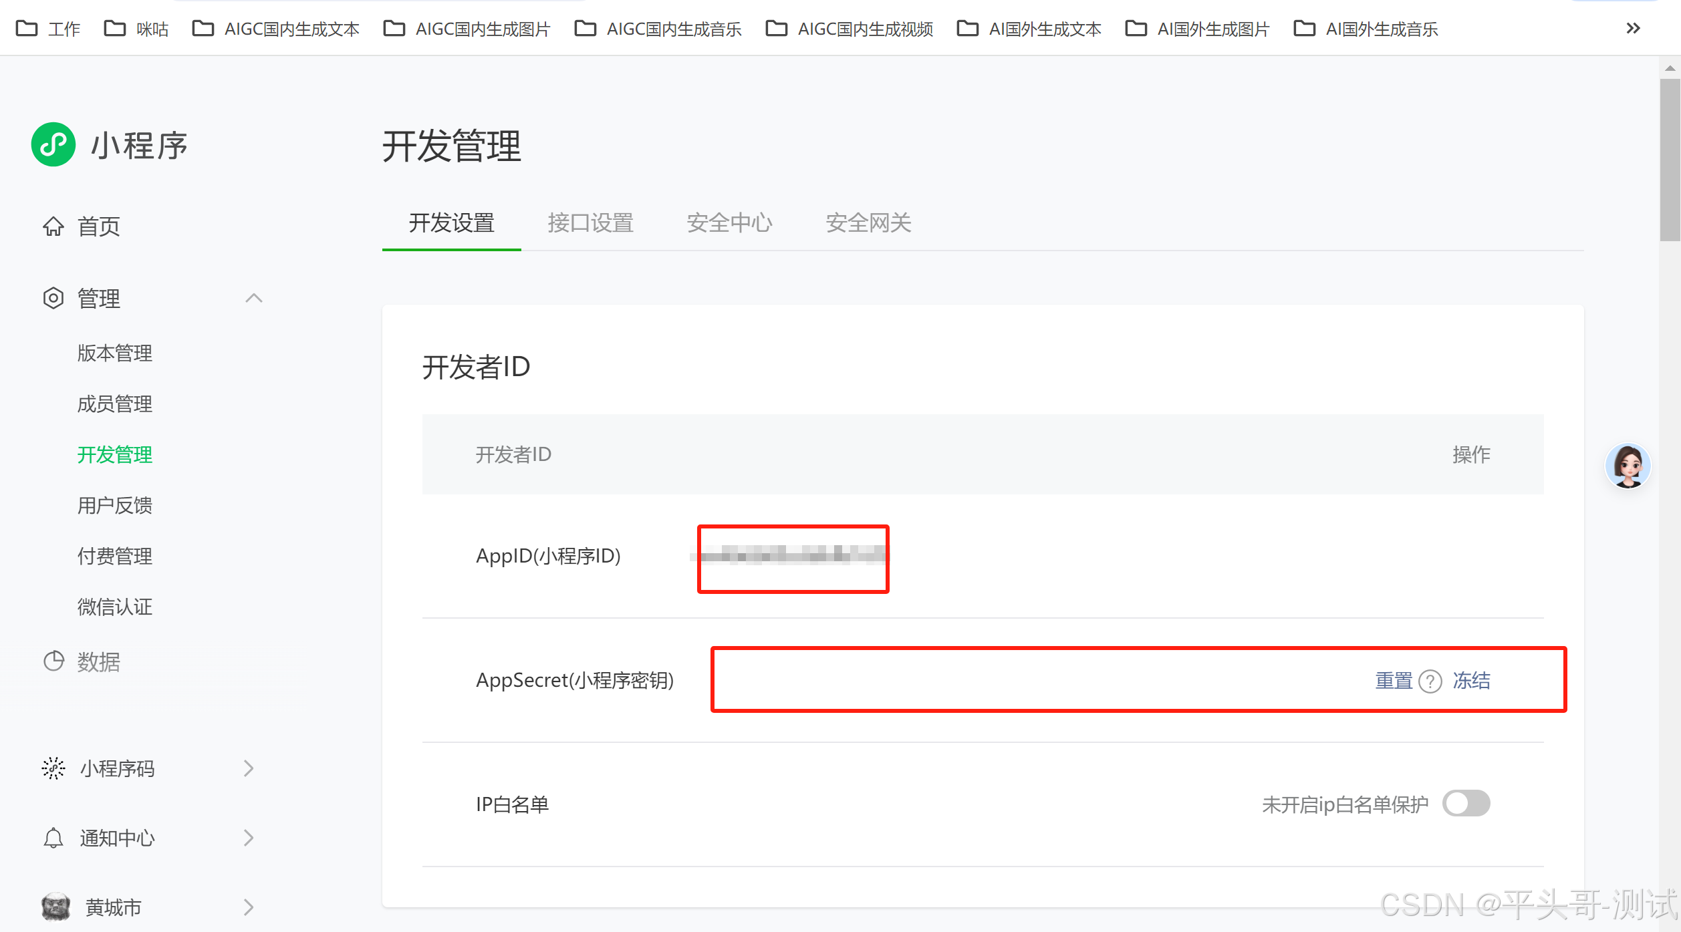The image size is (1681, 932).
Task: Click the question mark help icon beside 重置
Action: [1430, 681]
